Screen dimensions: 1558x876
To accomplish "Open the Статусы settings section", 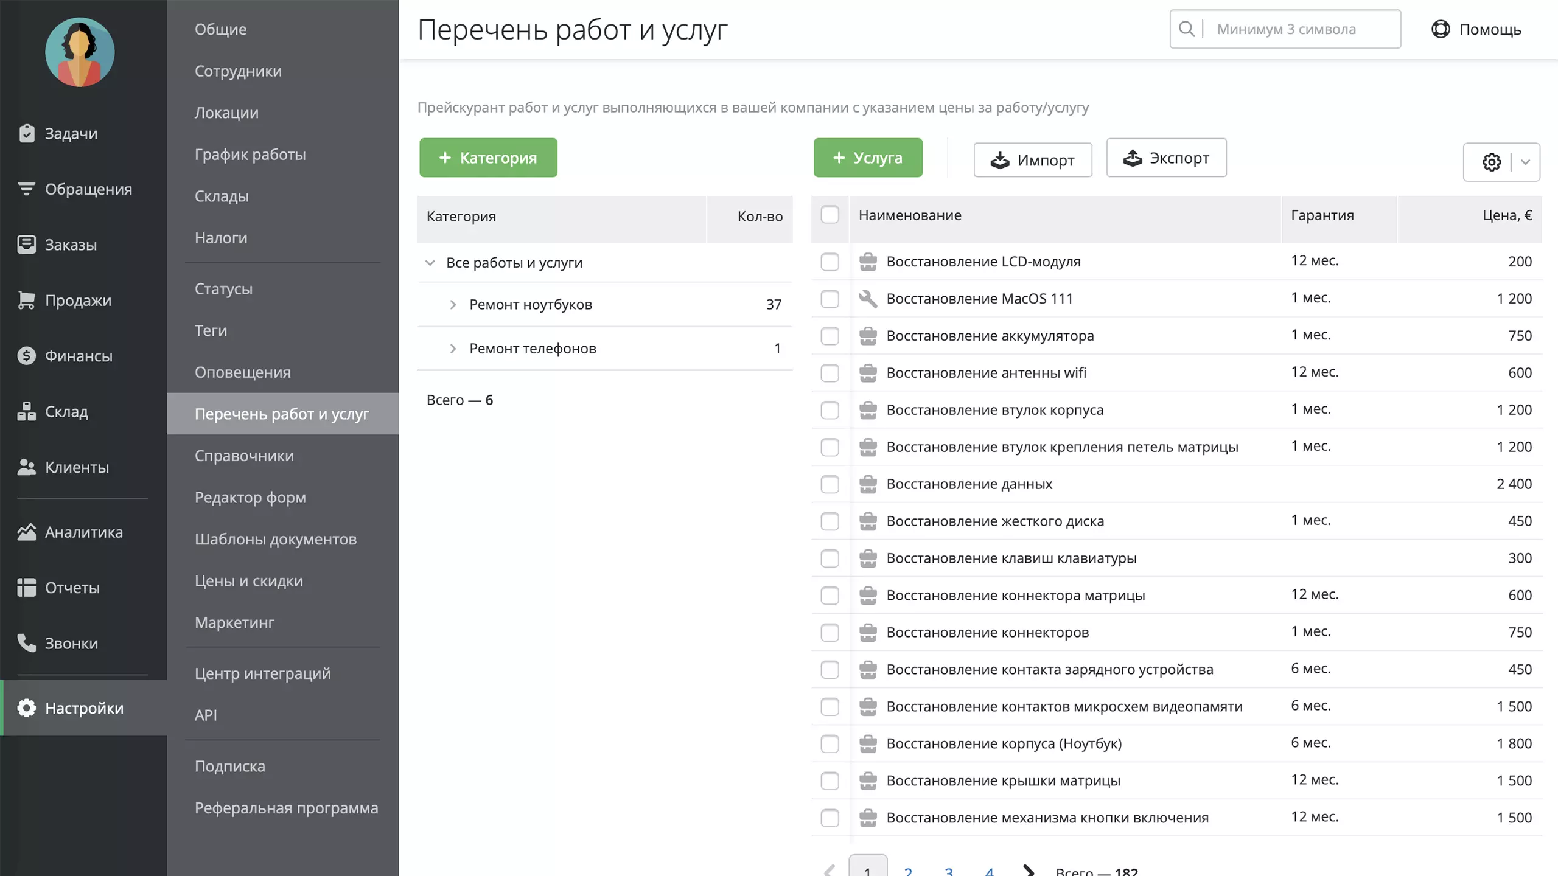I will (223, 289).
